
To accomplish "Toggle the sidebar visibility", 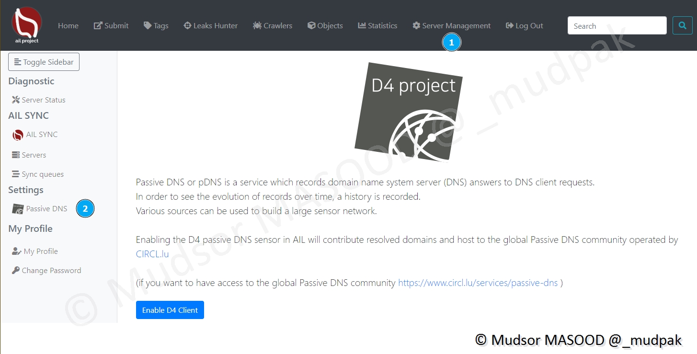I will pos(44,62).
